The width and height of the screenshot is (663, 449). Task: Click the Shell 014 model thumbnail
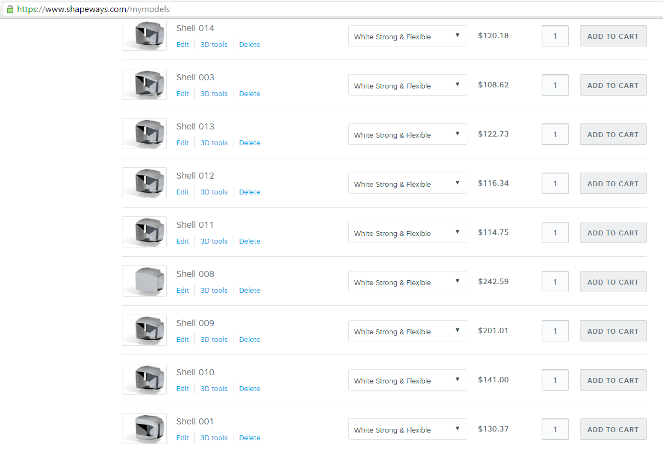144,35
